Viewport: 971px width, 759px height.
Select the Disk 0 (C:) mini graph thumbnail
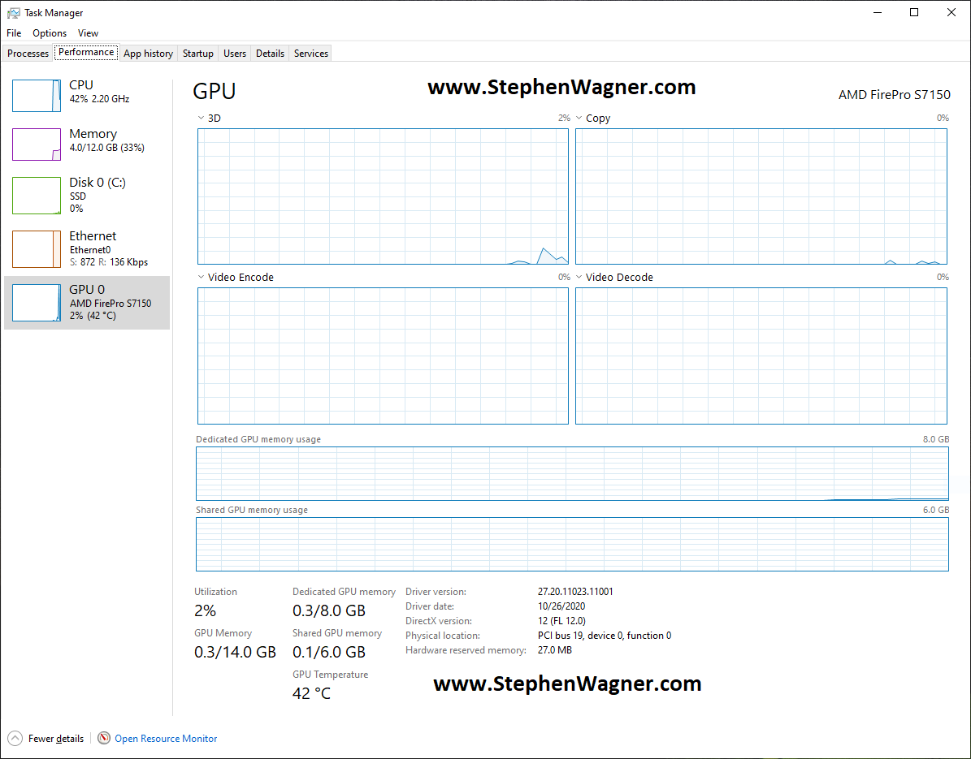[x=37, y=196]
